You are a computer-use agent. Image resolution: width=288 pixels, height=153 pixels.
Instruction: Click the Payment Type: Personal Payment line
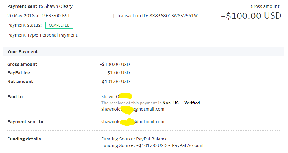click(x=42, y=35)
